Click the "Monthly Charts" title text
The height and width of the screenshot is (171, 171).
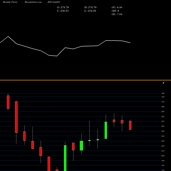[10, 2]
